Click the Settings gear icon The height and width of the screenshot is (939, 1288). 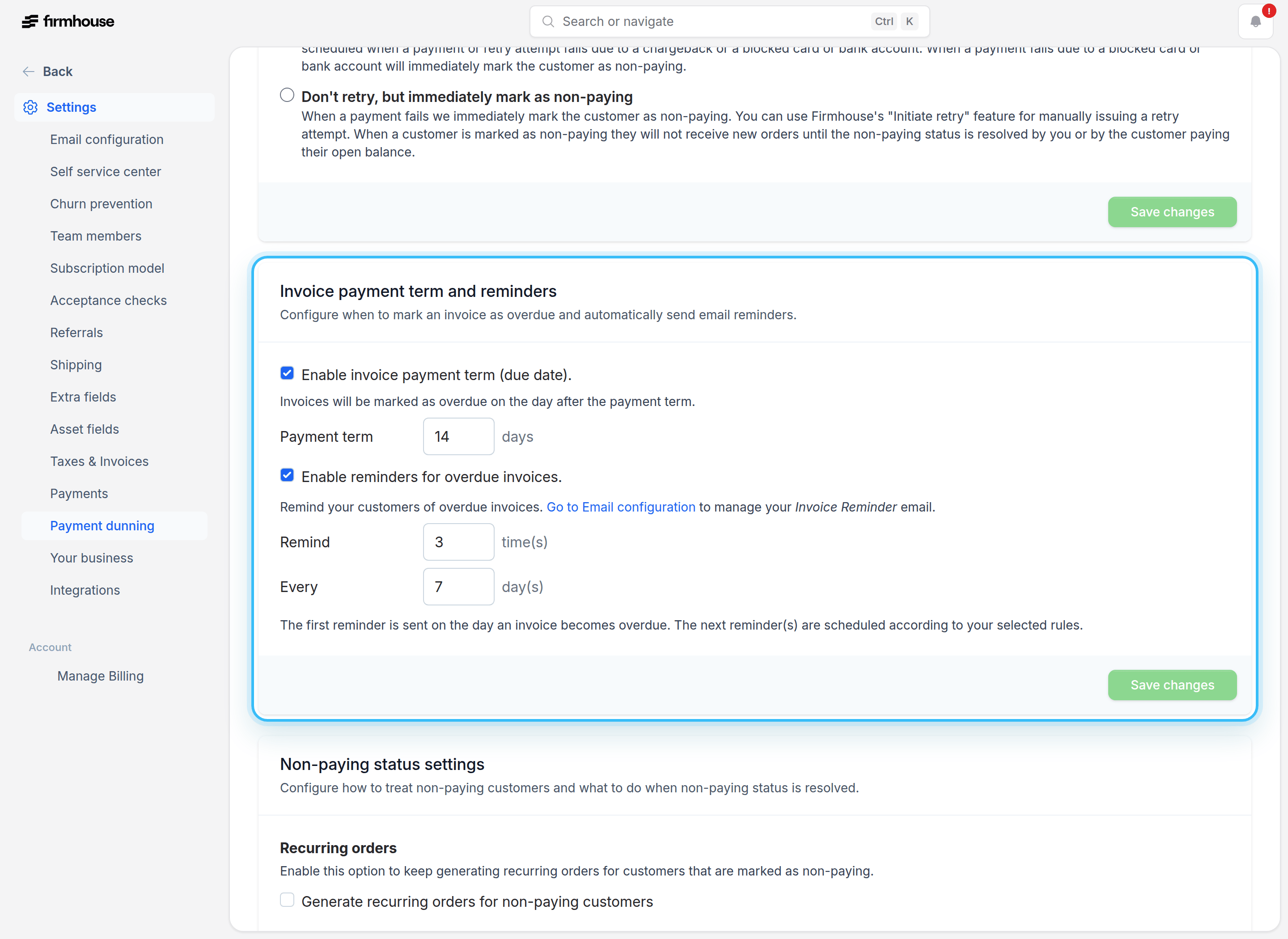(31, 107)
